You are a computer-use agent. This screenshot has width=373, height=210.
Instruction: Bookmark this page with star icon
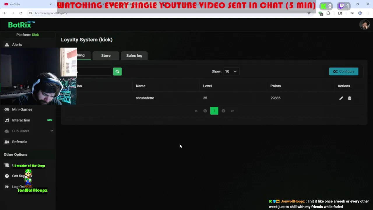[309, 13]
